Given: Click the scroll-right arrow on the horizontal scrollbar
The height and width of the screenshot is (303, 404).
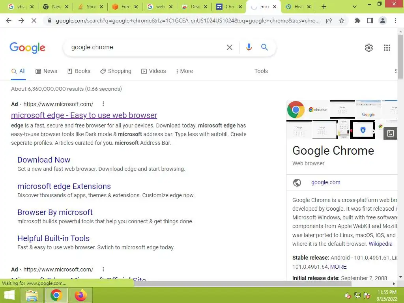Looking at the screenshot, I should pos(394,284).
